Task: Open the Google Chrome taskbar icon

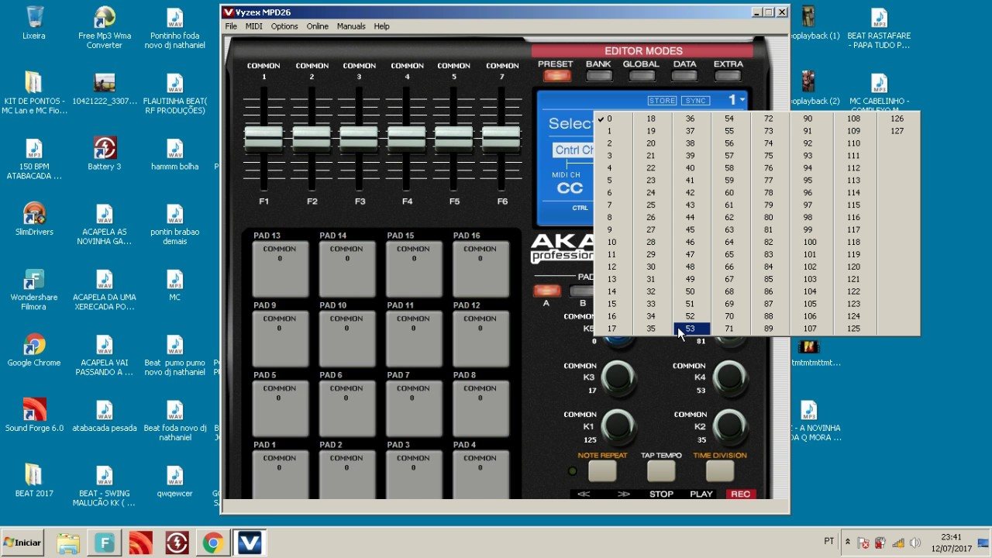Action: pyautogui.click(x=213, y=543)
